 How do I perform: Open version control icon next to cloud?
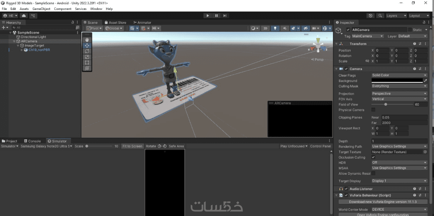click(x=33, y=16)
